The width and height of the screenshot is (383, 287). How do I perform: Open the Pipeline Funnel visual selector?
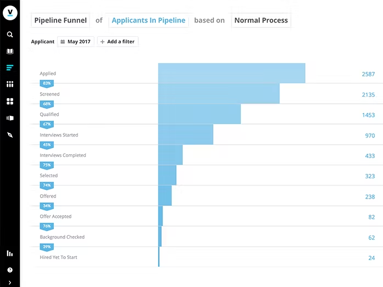coord(60,20)
